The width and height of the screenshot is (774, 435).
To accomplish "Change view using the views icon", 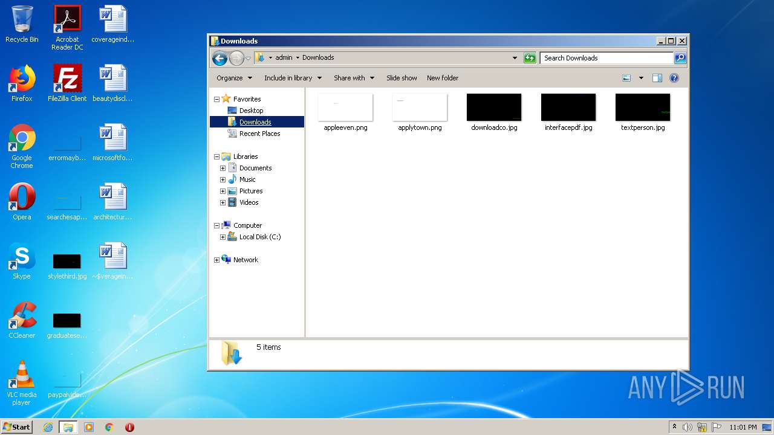I will 626,78.
